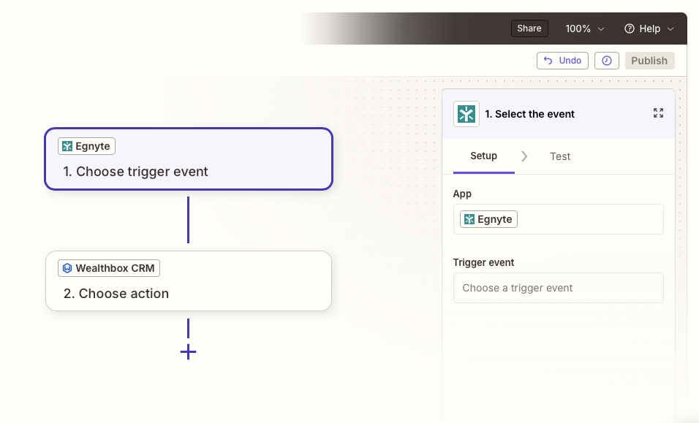Select the Egnyte trigger event step
Image resolution: width=699 pixels, height=423 pixels.
(x=189, y=159)
